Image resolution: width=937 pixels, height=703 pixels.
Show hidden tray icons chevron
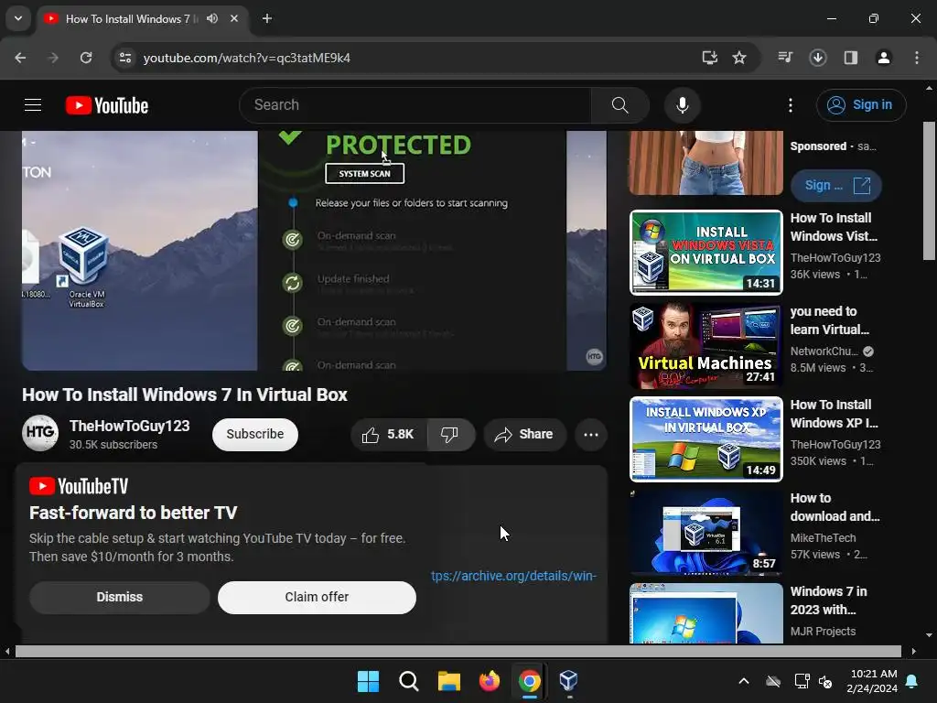744,681
